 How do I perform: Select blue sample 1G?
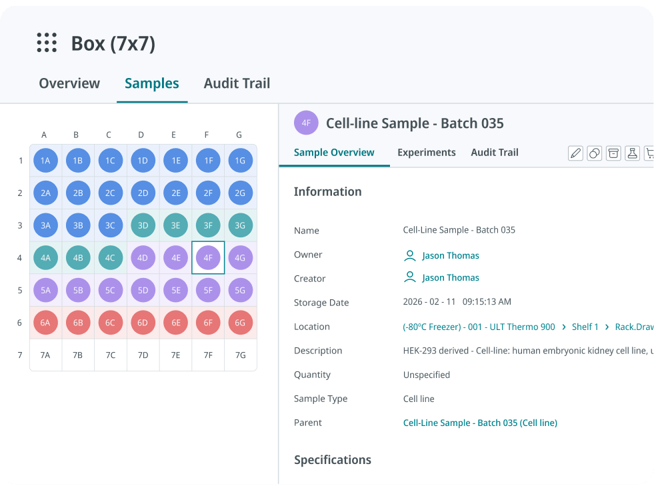pos(240,161)
